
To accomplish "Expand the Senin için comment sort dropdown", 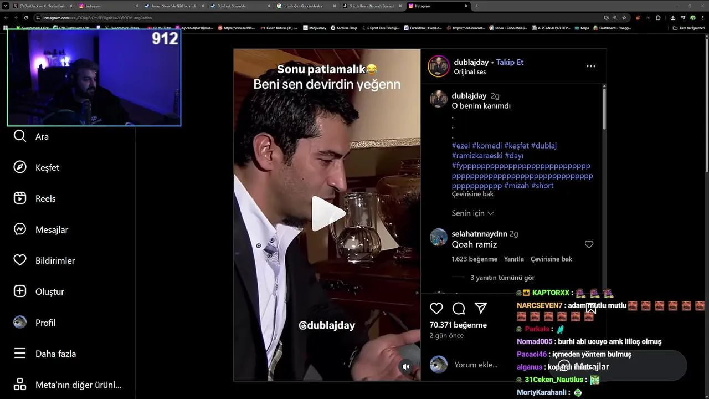I will (473, 213).
